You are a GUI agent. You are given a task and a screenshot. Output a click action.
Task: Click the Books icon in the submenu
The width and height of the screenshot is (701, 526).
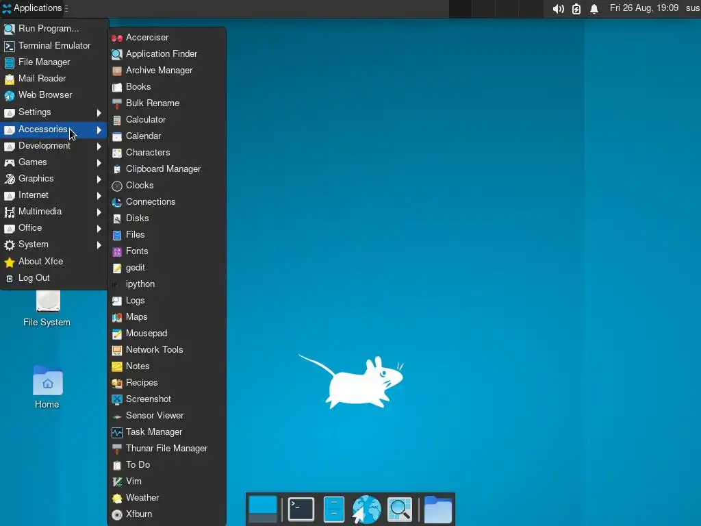(116, 87)
